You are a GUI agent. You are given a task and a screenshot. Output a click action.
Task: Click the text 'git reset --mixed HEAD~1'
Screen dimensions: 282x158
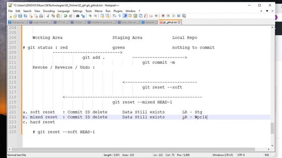[142, 102]
